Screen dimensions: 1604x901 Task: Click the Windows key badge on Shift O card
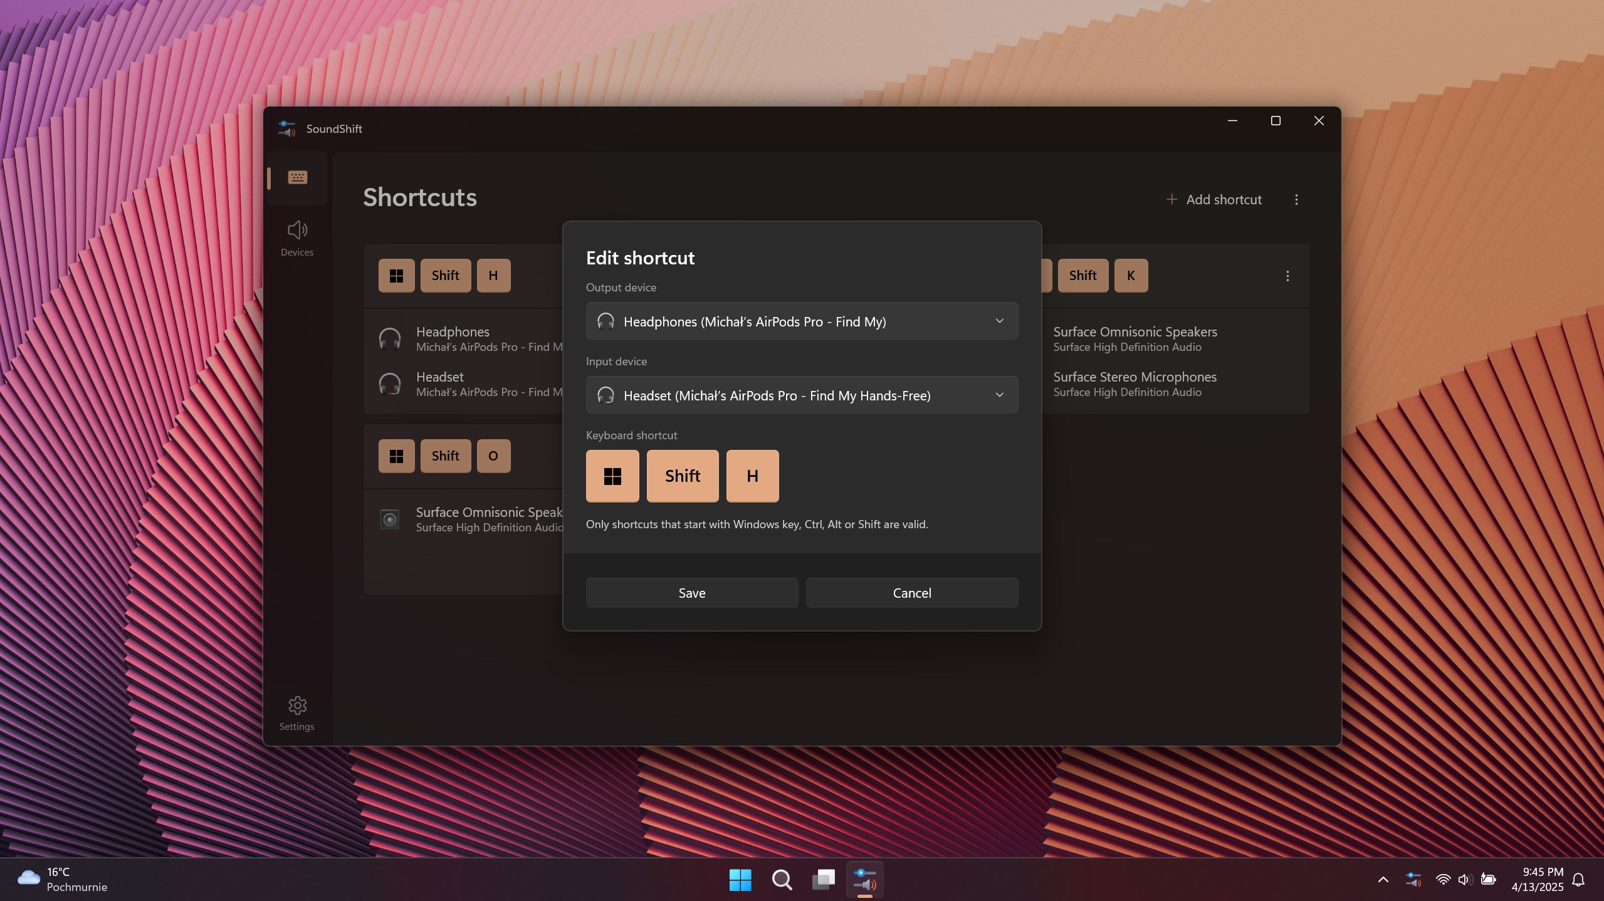click(x=396, y=456)
